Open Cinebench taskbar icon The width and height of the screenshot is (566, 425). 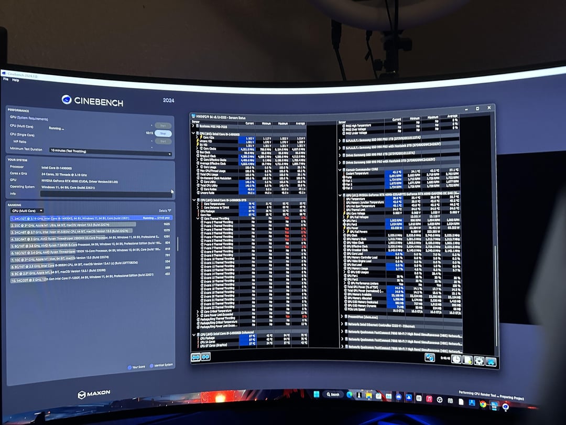coord(505,407)
